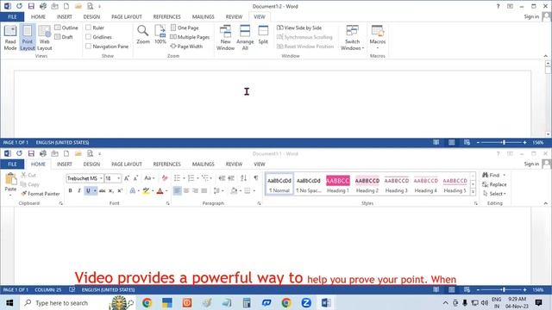Apply the Normal style

click(x=279, y=184)
